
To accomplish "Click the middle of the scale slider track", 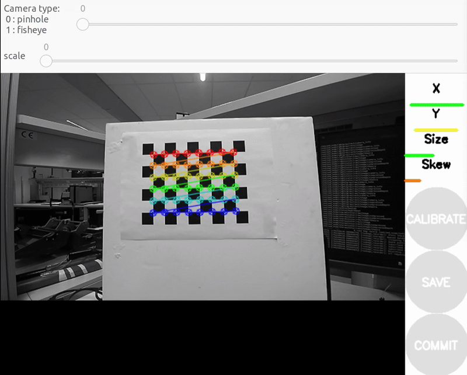I will coord(251,61).
